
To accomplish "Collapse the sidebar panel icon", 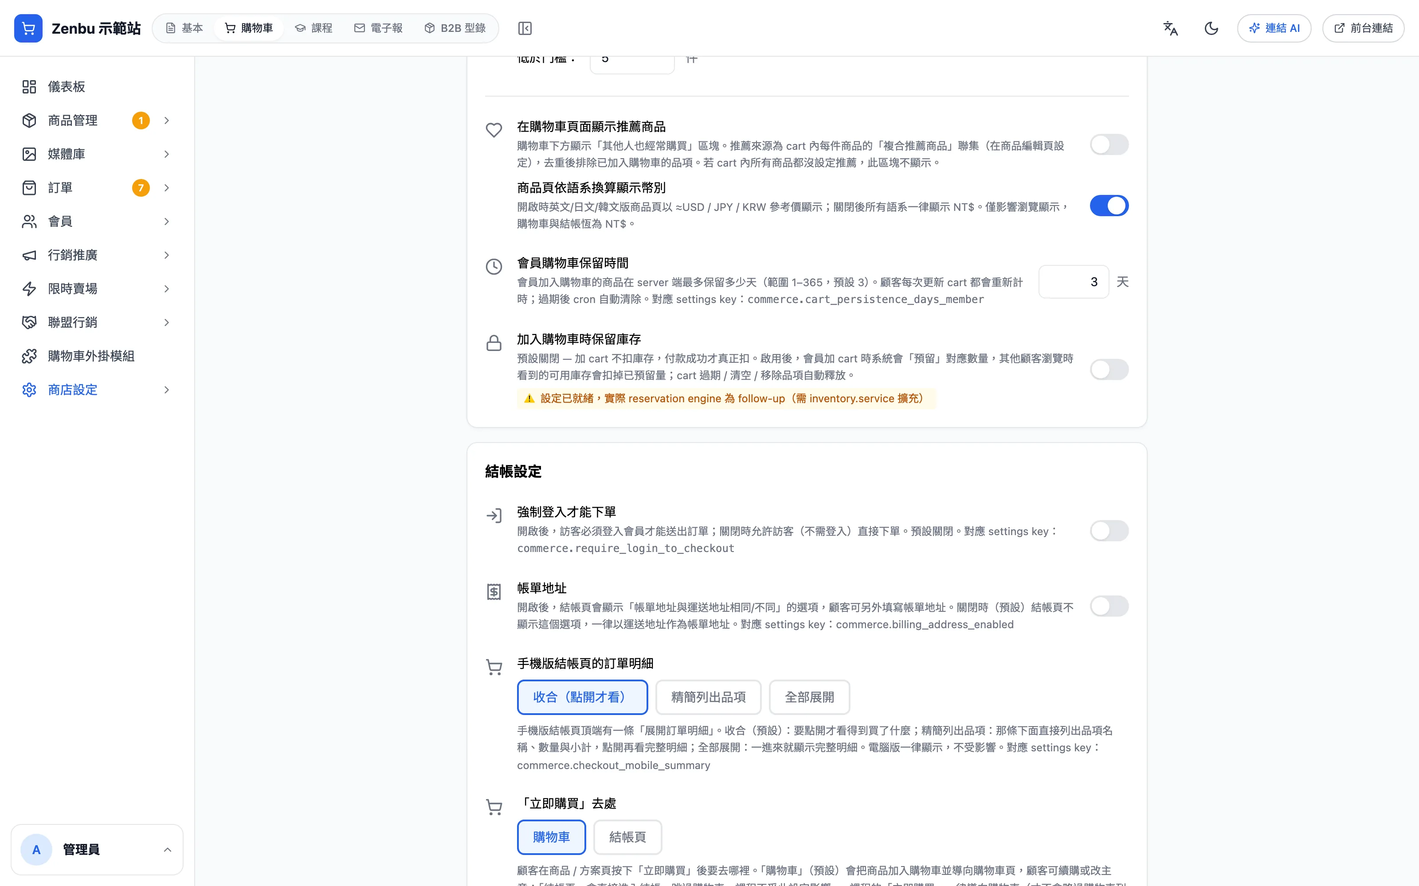I will coord(525,28).
